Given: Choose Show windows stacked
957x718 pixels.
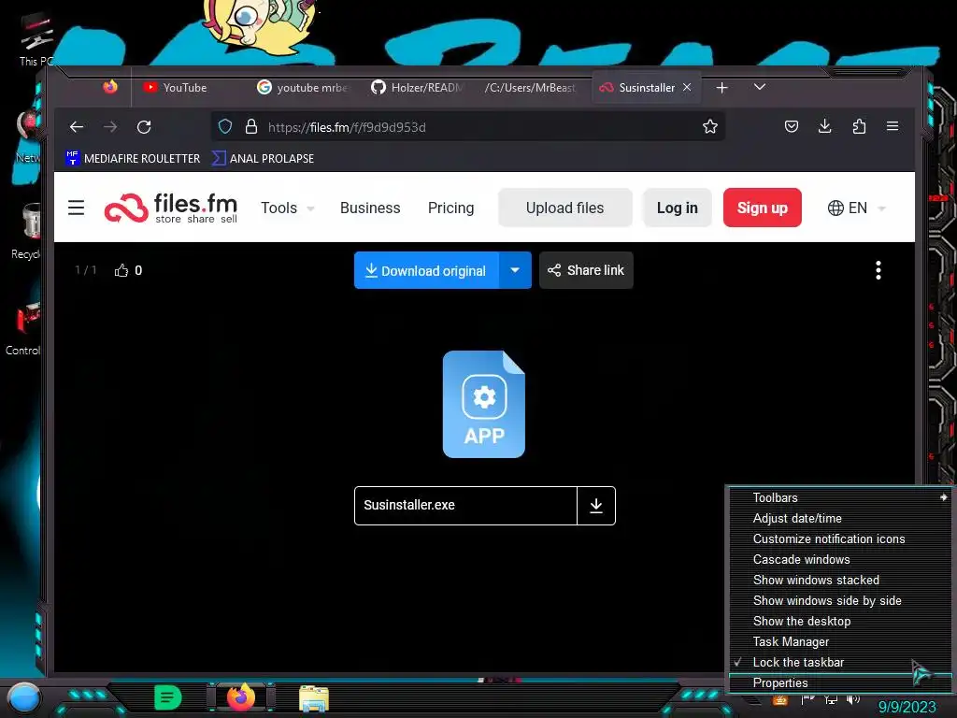Looking at the screenshot, I should (x=840, y=580).
